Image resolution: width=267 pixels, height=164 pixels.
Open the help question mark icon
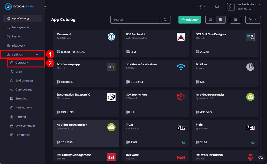201,6
